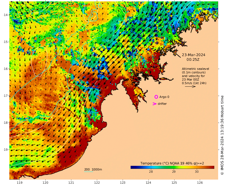225x187 pixels.
Task: Click longitude axis label 121
Action: [71, 183]
